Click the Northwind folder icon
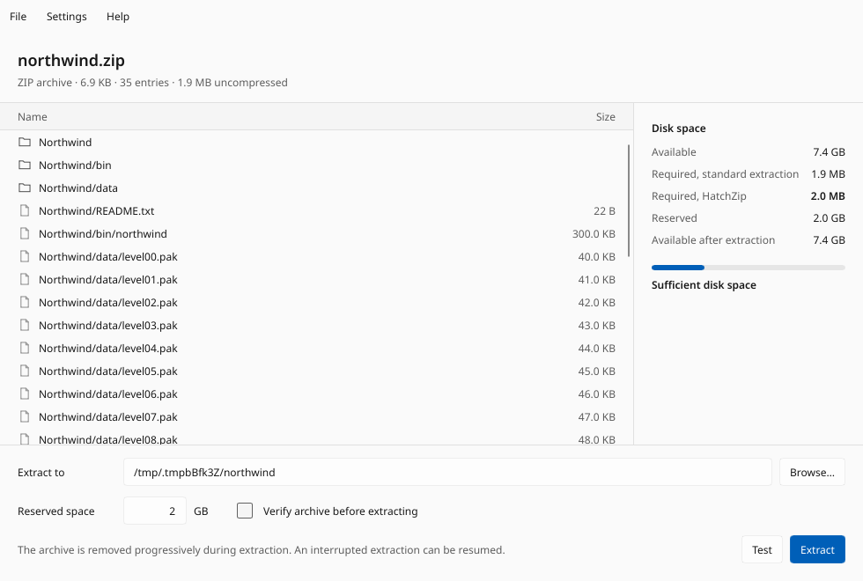 25,142
